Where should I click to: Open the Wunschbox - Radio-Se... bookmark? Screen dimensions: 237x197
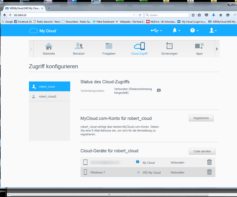pyautogui.click(x=76, y=22)
